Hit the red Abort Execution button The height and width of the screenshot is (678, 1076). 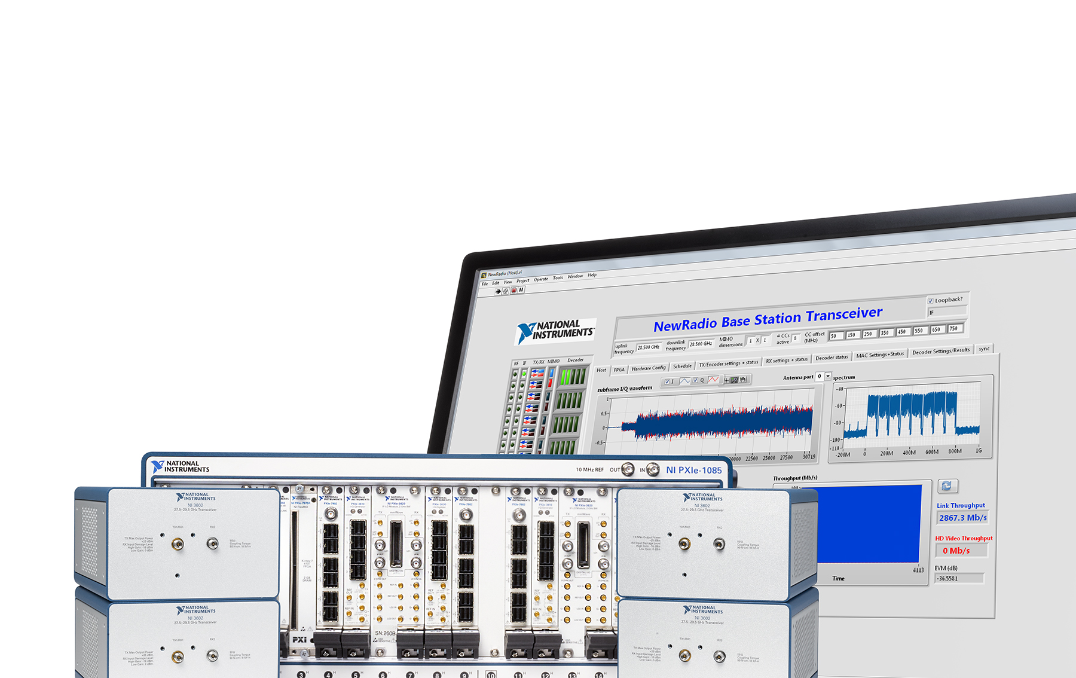(513, 291)
